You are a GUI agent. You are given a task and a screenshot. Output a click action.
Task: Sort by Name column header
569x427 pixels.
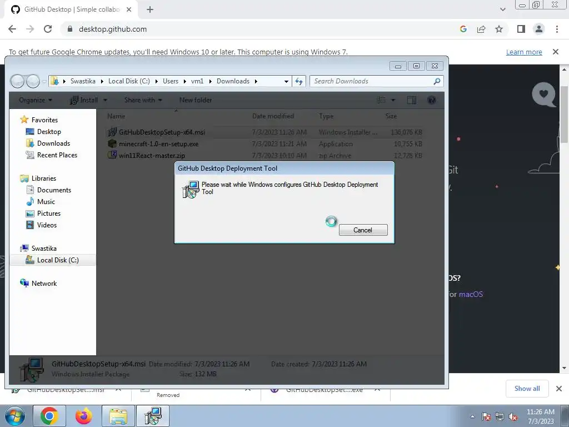tap(116, 116)
